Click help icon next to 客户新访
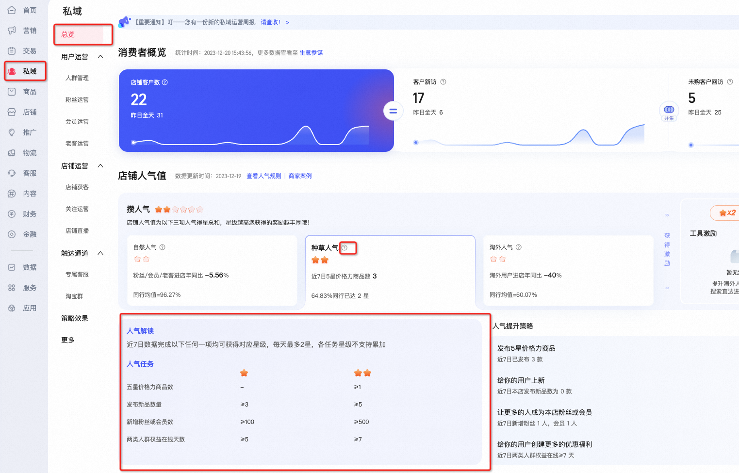This screenshot has height=473, width=739. [443, 82]
